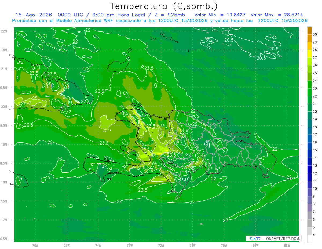Click the color scale label '10'
The width and height of the screenshot is (322, 249).
tap(315, 189)
